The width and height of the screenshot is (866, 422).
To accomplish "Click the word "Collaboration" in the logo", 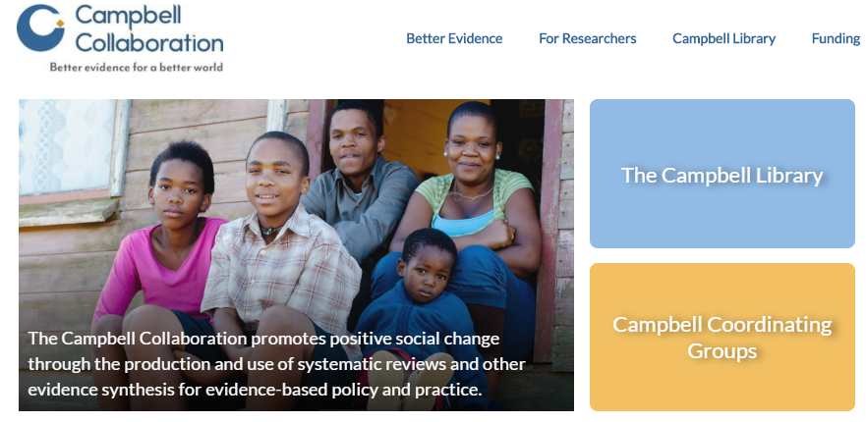I will [x=148, y=43].
